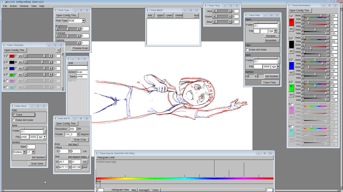343x192 pixels.
Task: Click blue tgt swatch in Trace Thickness row 3
Action: 12,69
